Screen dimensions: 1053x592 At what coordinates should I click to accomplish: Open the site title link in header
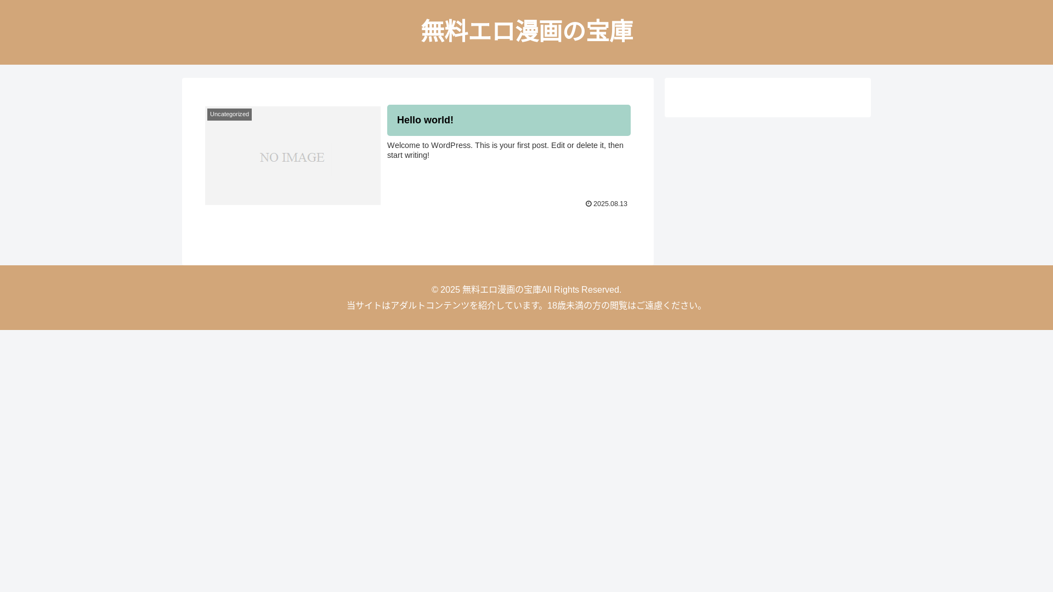click(526, 31)
